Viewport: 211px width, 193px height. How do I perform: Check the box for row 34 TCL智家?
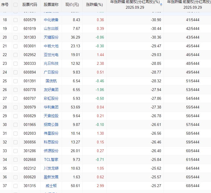pos(15,160)
